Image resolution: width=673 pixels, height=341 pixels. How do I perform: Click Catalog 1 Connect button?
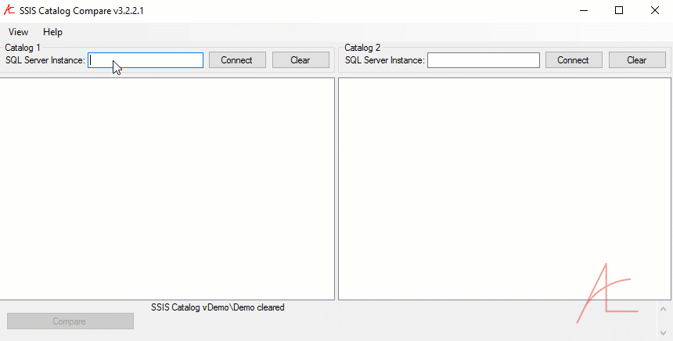pos(237,60)
